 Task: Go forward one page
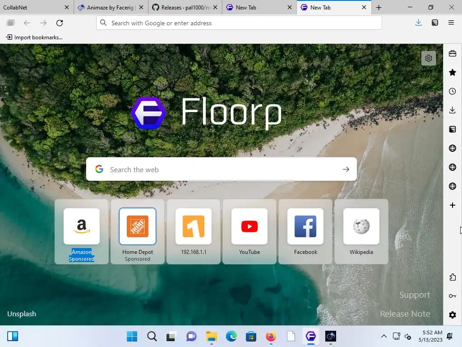(43, 23)
